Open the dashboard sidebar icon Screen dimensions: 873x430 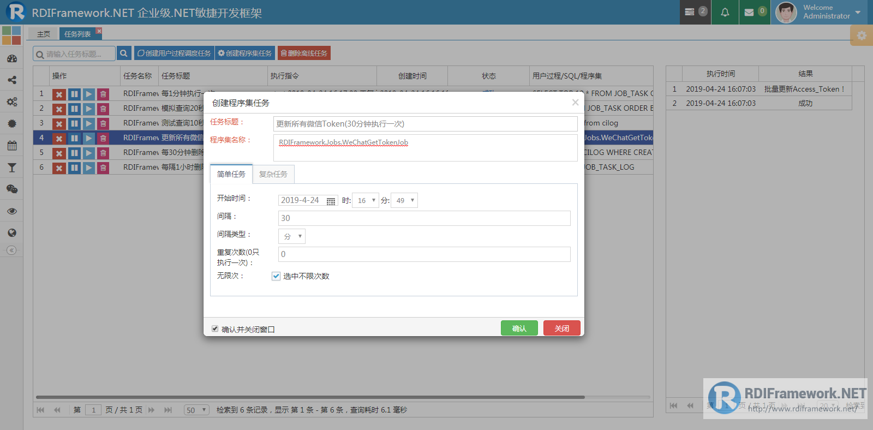11,58
